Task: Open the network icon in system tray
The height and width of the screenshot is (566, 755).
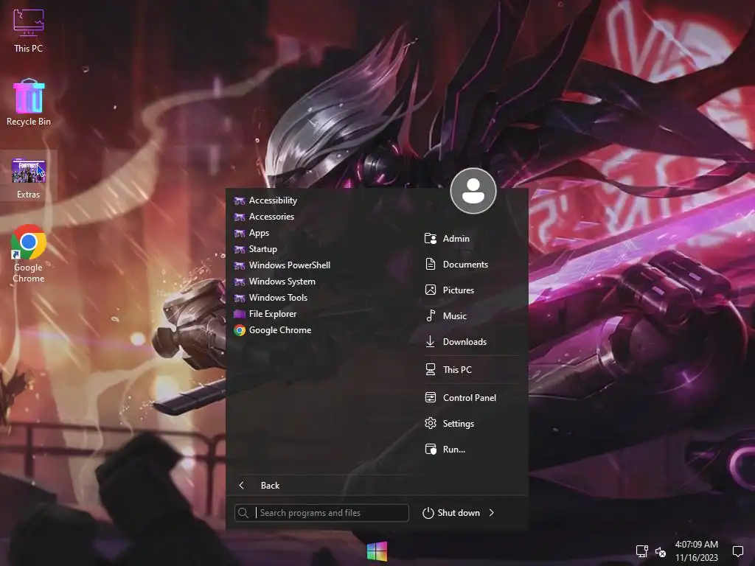Action: [642, 551]
